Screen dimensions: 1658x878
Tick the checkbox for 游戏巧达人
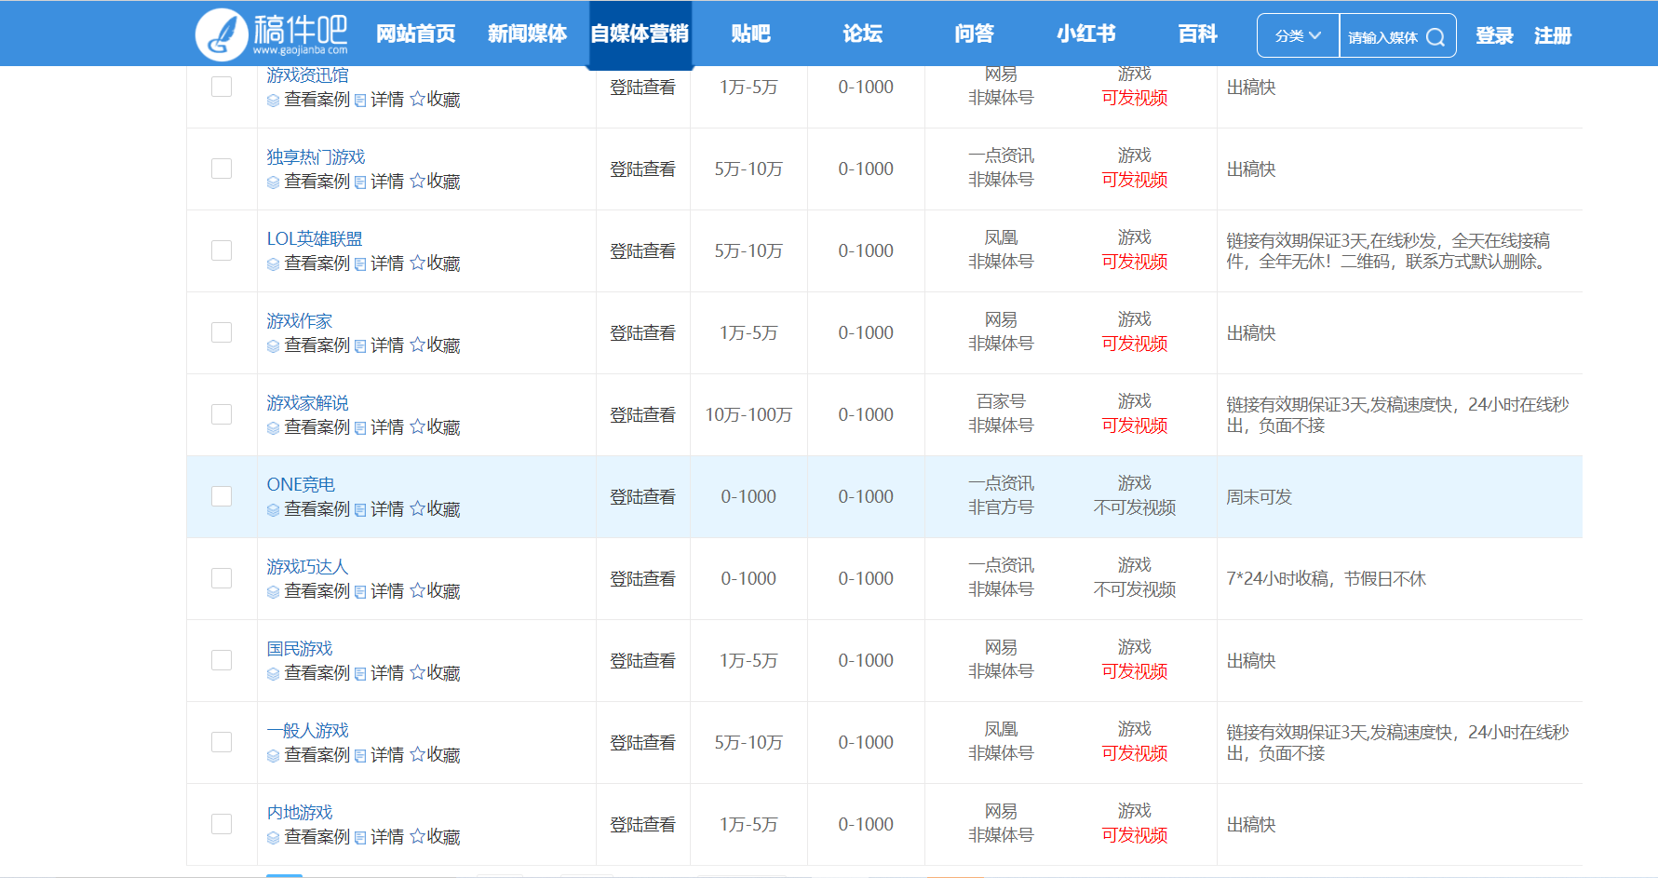[x=222, y=578]
